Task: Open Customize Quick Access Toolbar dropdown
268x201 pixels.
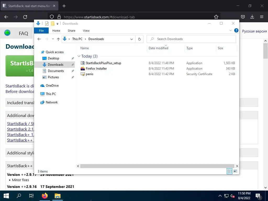Action: click(x=57, y=24)
